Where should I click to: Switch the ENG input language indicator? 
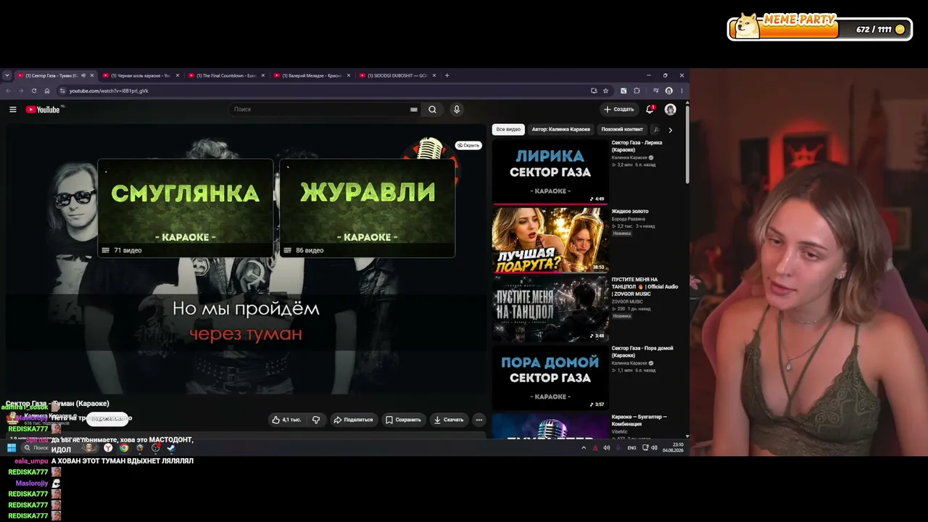[631, 448]
